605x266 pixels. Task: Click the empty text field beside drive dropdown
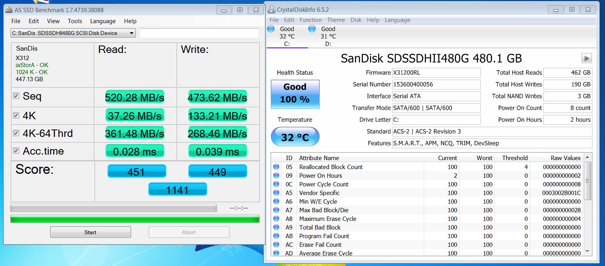[x=199, y=33]
